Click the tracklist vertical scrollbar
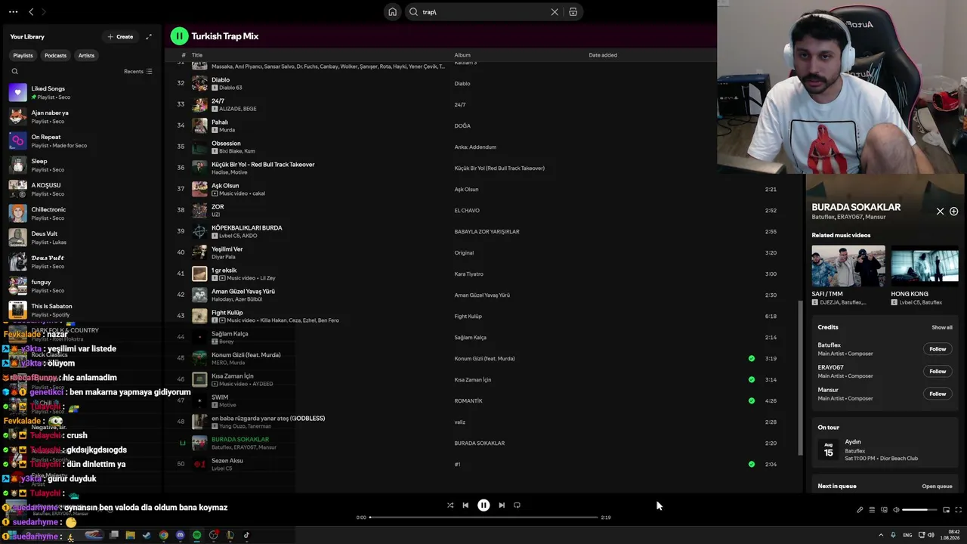This screenshot has height=544, width=967. (800, 378)
